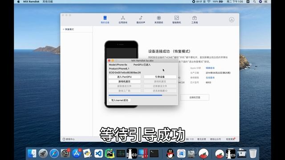This screenshot has width=285, height=160.
Task: Click the Product:iPhone8,1 text
Action: [x=119, y=68]
